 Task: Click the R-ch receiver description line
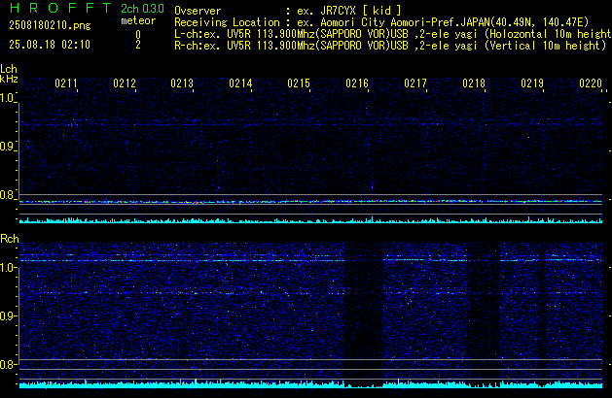(390, 46)
